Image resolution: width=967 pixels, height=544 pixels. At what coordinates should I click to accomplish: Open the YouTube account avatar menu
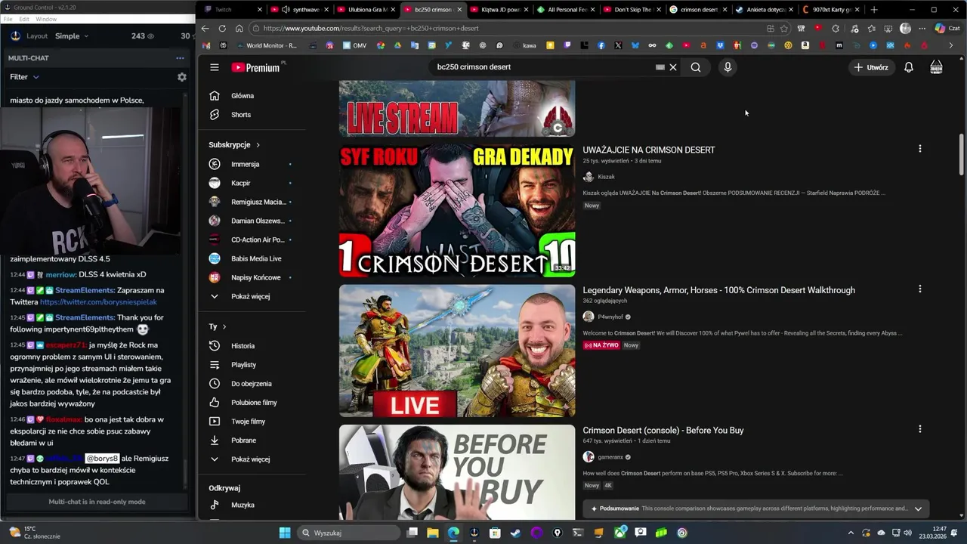pyautogui.click(x=936, y=67)
